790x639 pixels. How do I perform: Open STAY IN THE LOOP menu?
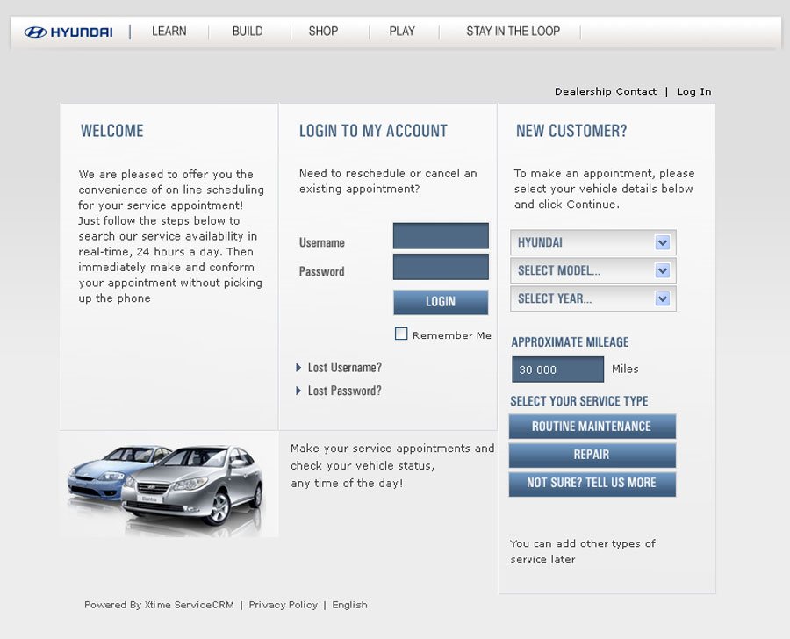513,32
